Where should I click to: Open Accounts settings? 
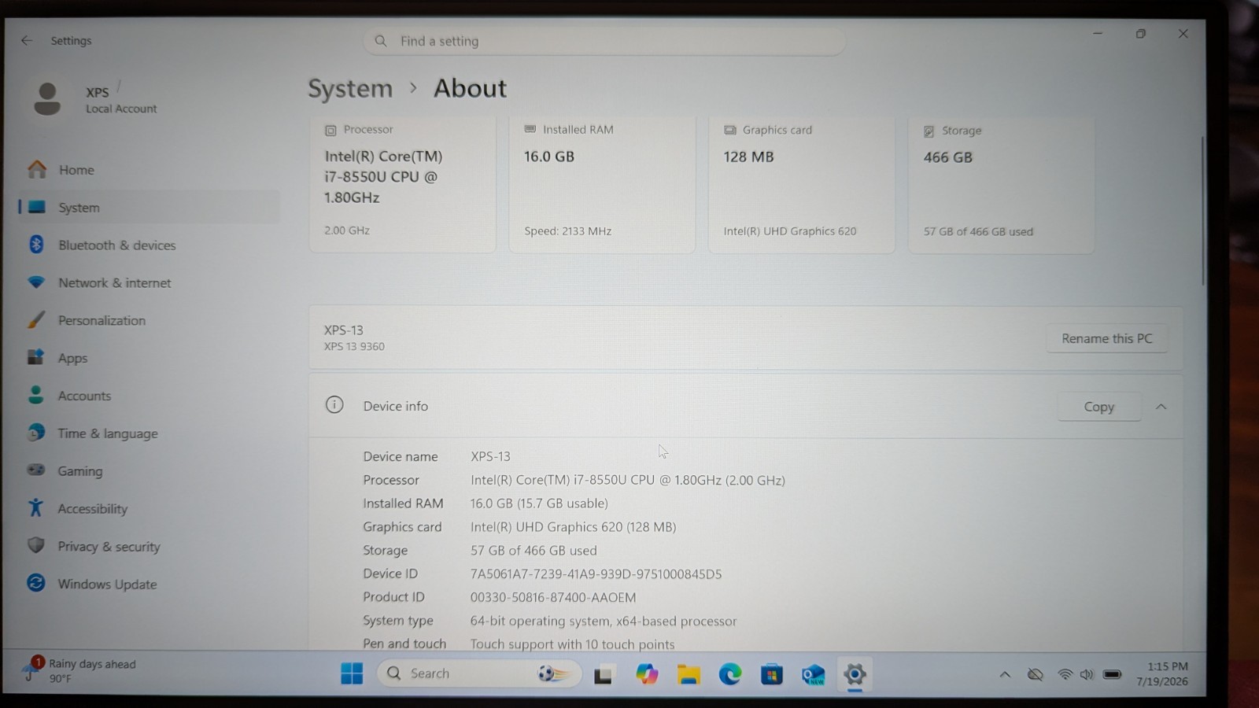tap(150, 396)
